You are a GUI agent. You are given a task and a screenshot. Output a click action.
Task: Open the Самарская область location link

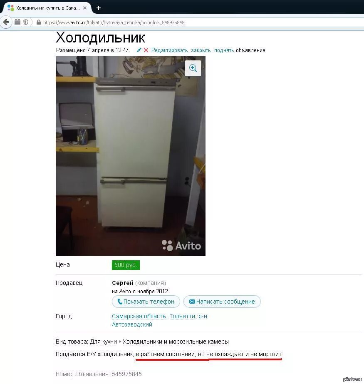[x=139, y=316]
